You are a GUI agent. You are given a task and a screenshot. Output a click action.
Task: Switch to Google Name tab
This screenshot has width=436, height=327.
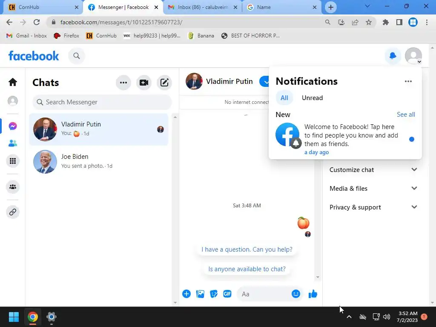click(281, 7)
